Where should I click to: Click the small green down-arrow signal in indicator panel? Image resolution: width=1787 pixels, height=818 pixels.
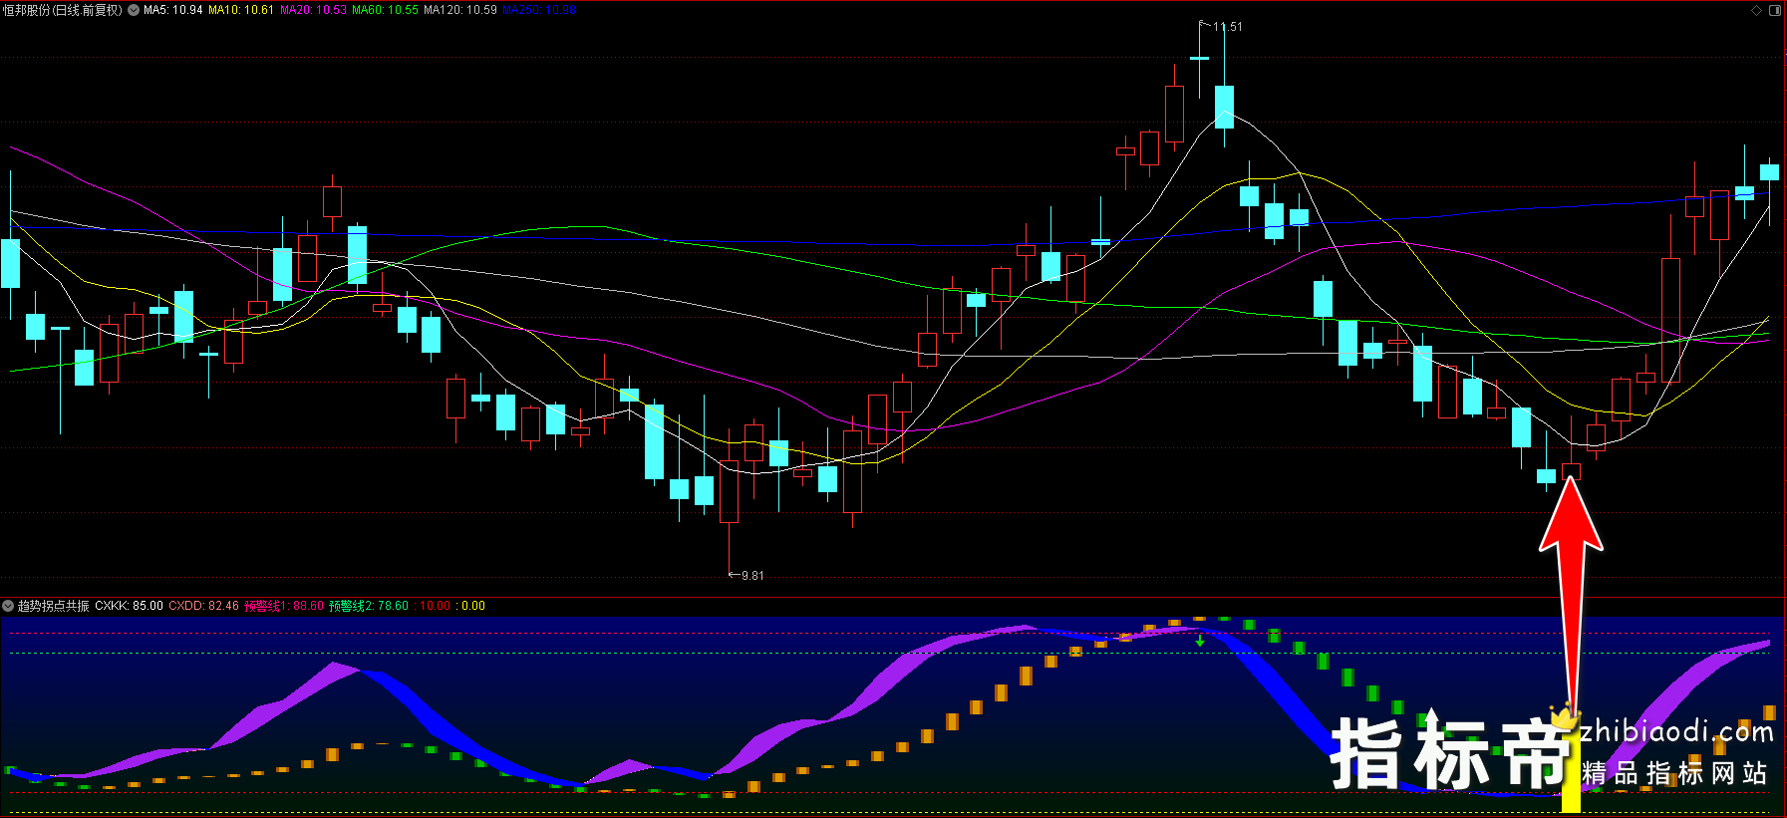(1200, 641)
